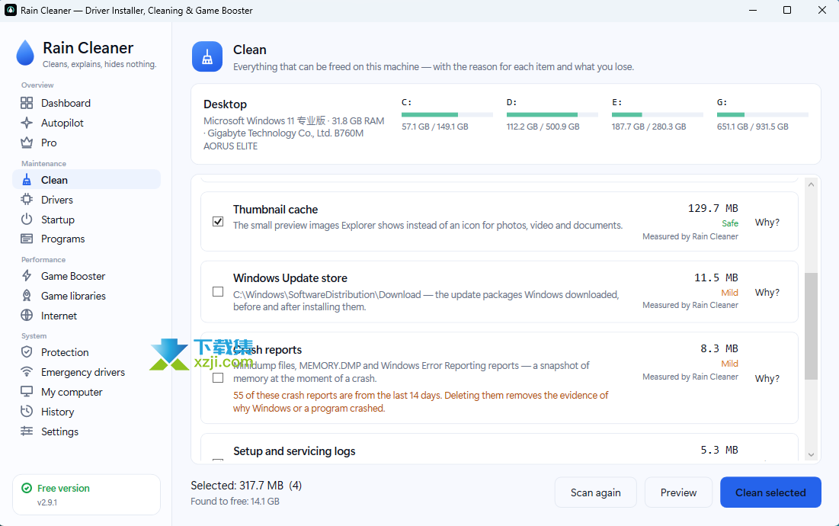Switch to the History page
839x526 pixels.
86,412
